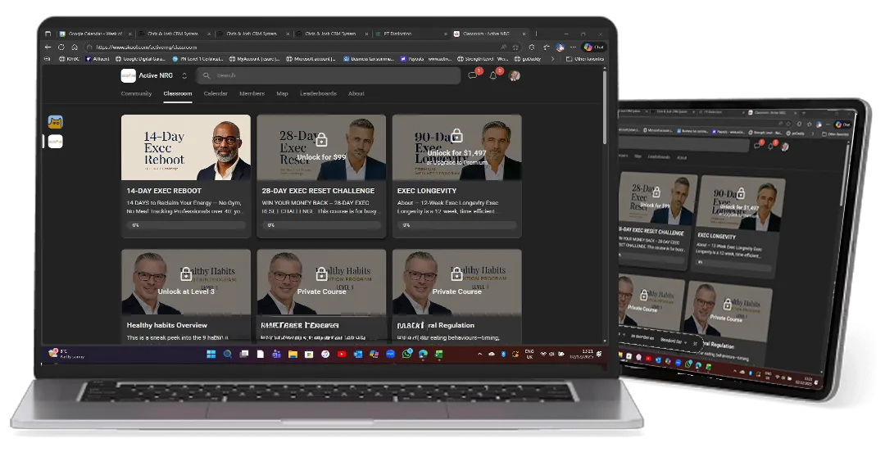Open the 28-DAY EXEC RESET CHALLENGE title
Screen dimensions: 885x452
[318, 191]
